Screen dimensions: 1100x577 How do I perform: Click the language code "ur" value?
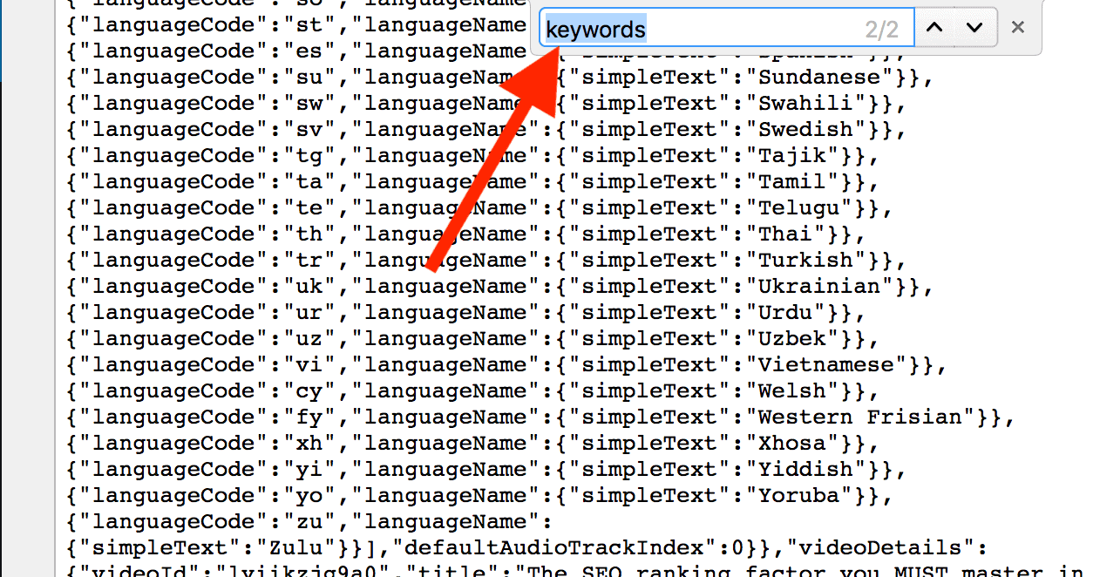pyautogui.click(x=311, y=312)
